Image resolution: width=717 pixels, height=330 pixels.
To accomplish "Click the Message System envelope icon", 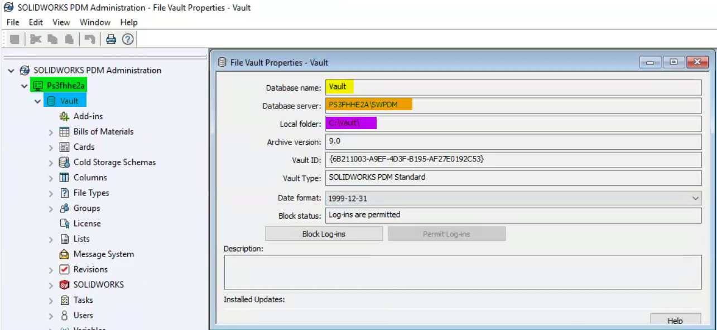I will click(x=64, y=254).
